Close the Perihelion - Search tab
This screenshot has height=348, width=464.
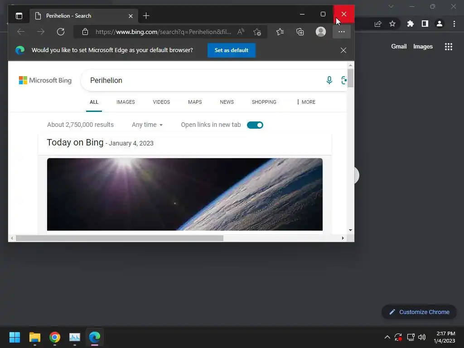(x=130, y=16)
